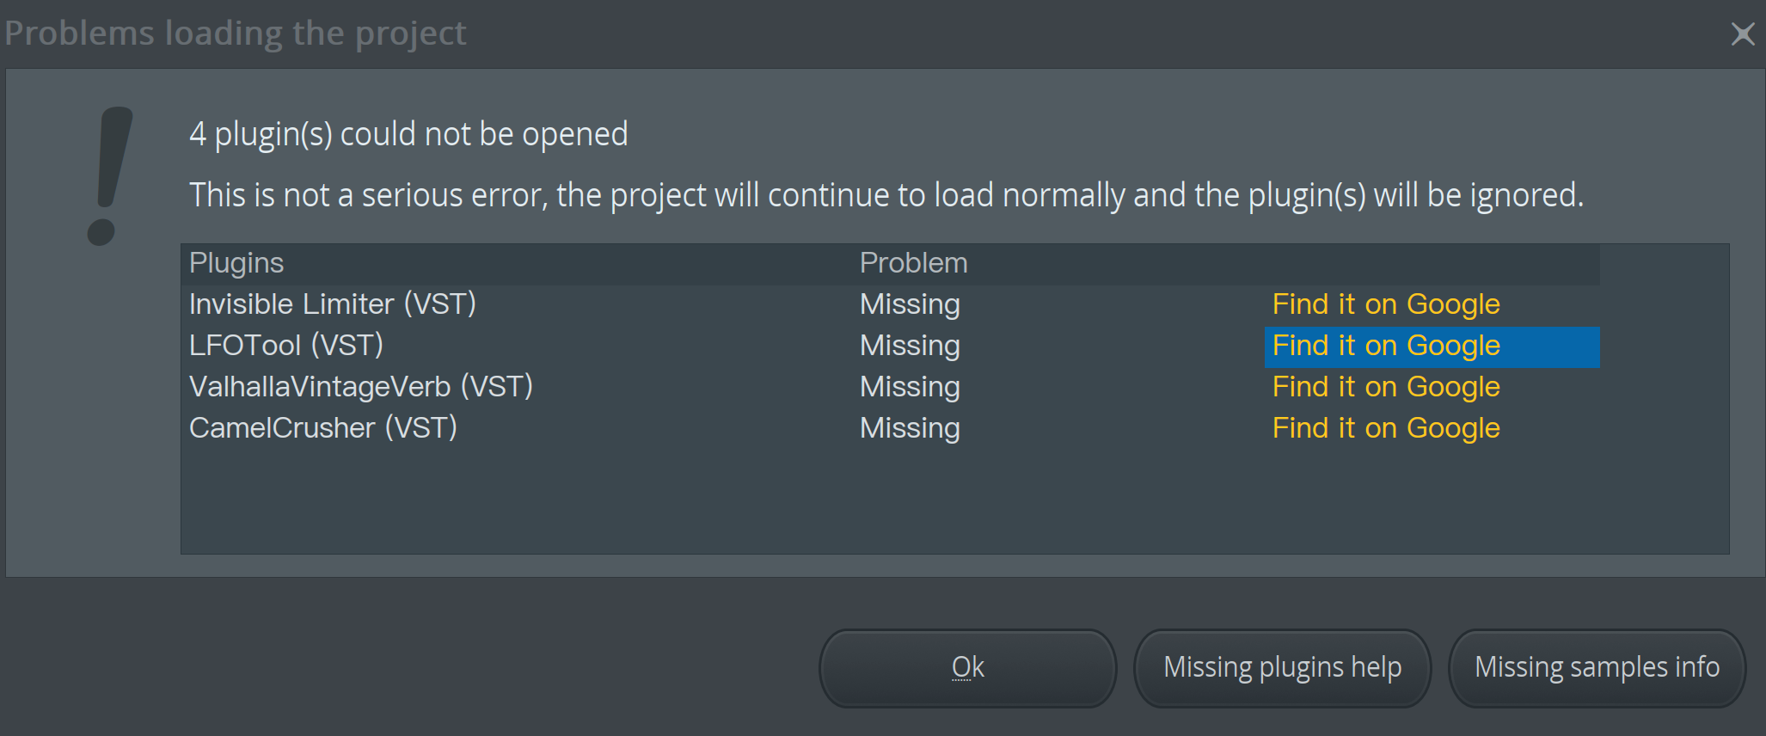Find CamelCrusher on Google
1766x736 pixels.
1386,428
